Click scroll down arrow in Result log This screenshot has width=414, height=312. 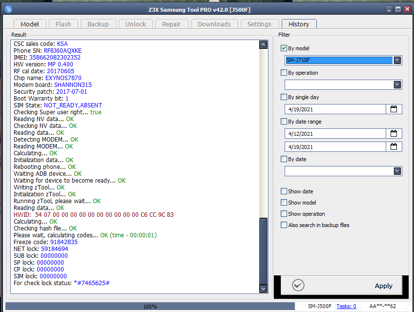coord(263,289)
